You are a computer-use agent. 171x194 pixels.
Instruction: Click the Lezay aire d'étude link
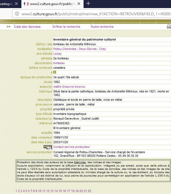(x=57, y=54)
